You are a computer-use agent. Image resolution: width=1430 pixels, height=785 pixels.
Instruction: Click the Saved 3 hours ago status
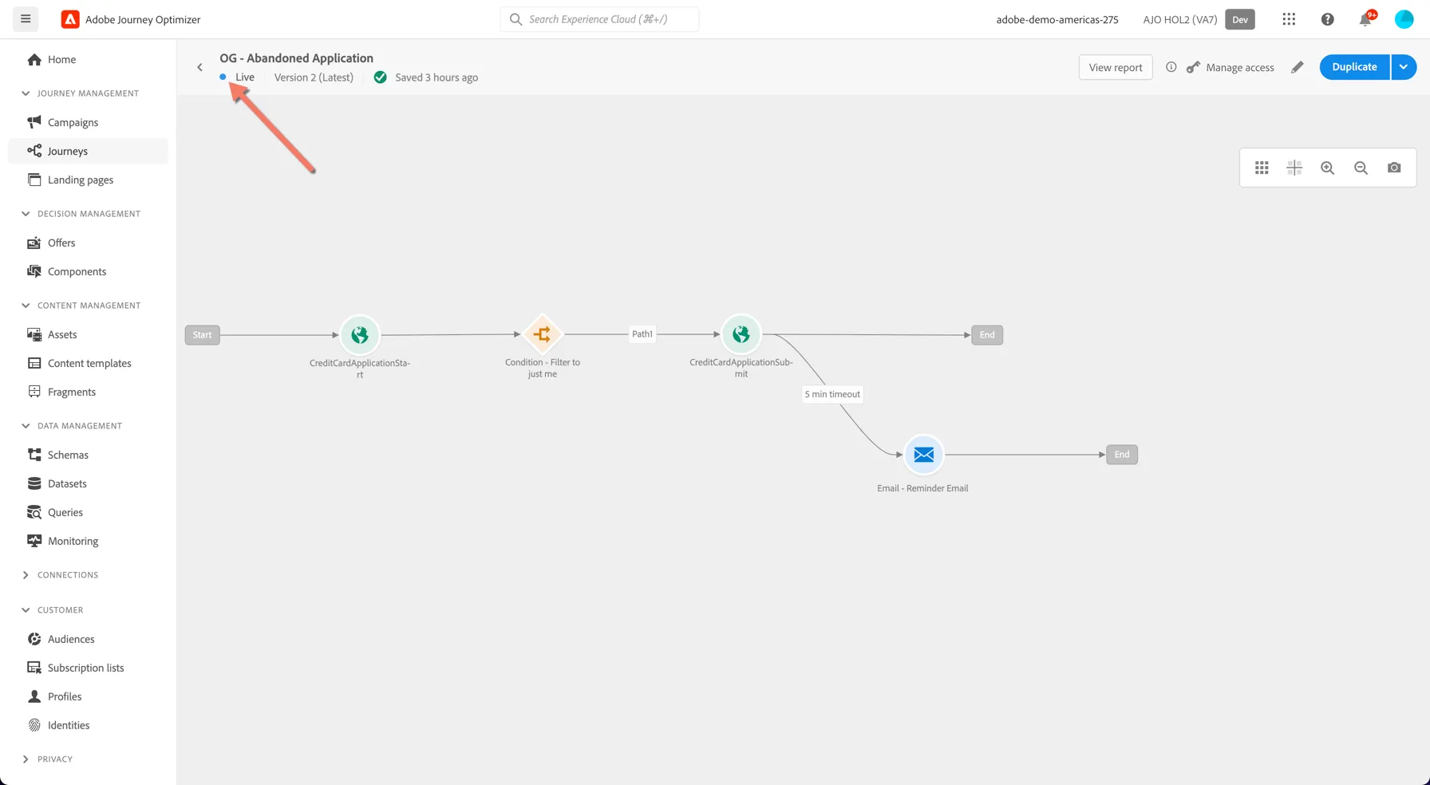(437, 77)
